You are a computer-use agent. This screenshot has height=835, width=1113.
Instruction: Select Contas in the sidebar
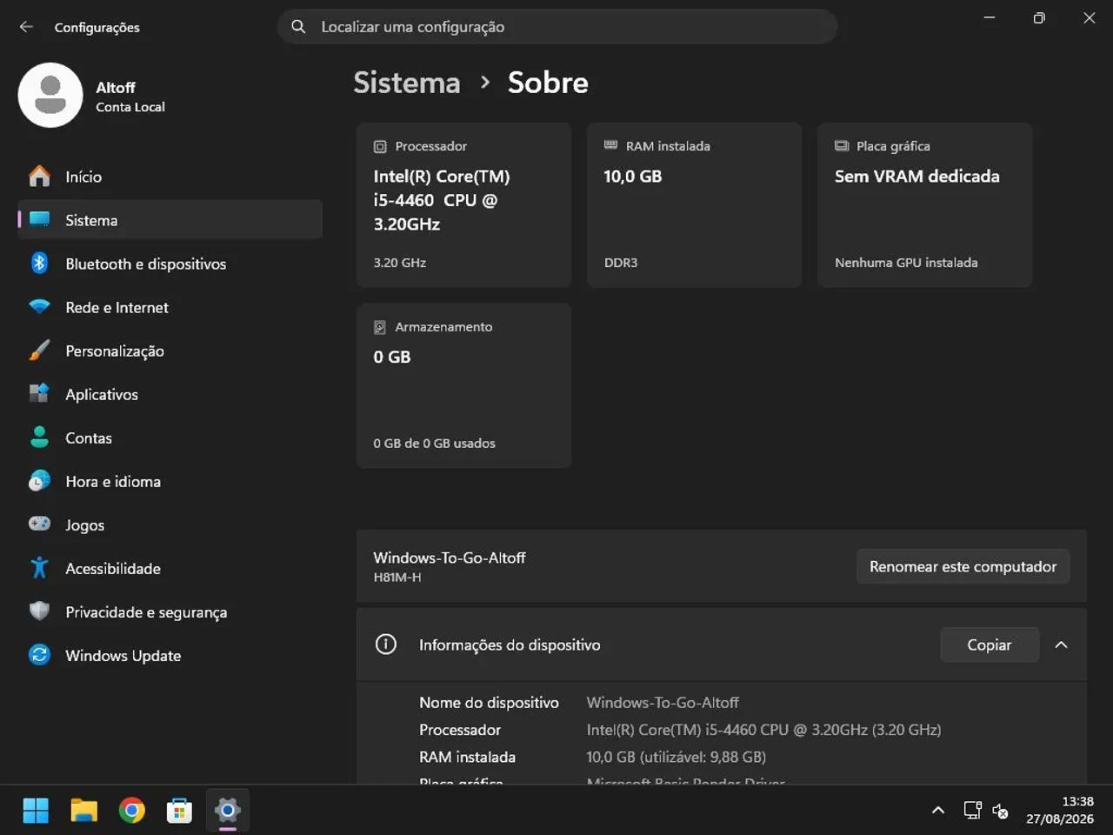click(170, 438)
